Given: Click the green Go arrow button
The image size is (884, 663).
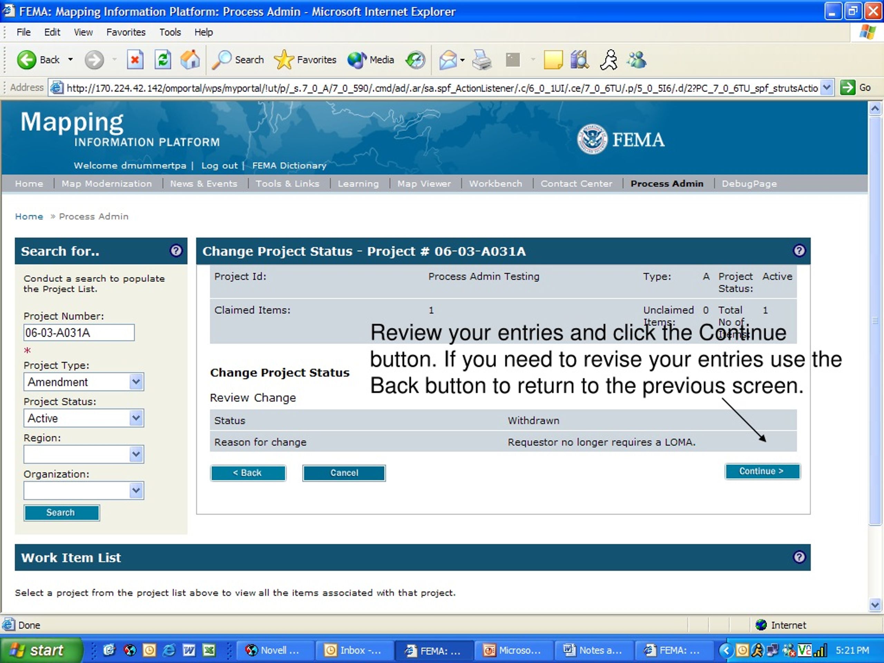Looking at the screenshot, I should (848, 87).
